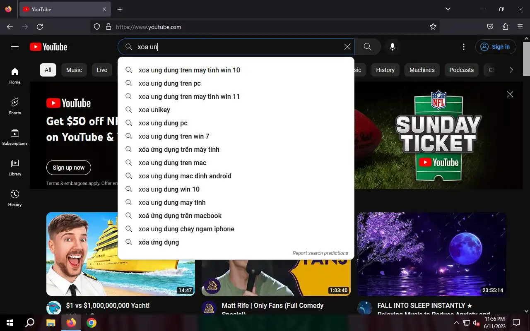This screenshot has width=530, height=331.
Task: Open the Windows Start menu
Action: 10,323
